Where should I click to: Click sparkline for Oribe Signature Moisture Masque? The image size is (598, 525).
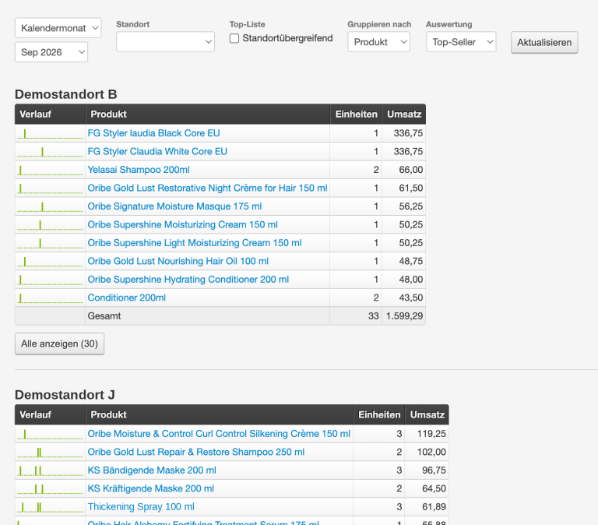pos(50,206)
